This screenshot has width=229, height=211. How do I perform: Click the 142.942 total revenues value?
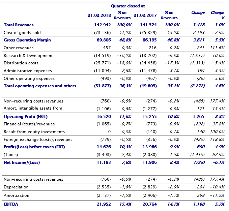pos(102,25)
